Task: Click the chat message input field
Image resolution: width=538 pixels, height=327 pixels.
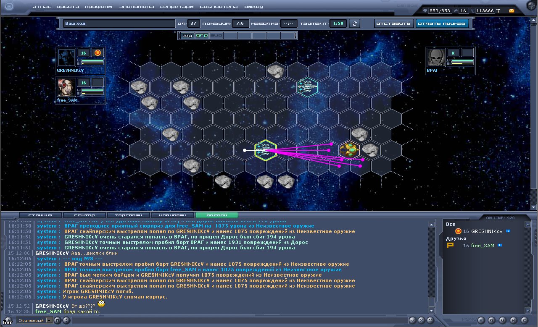Action: (x=240, y=321)
